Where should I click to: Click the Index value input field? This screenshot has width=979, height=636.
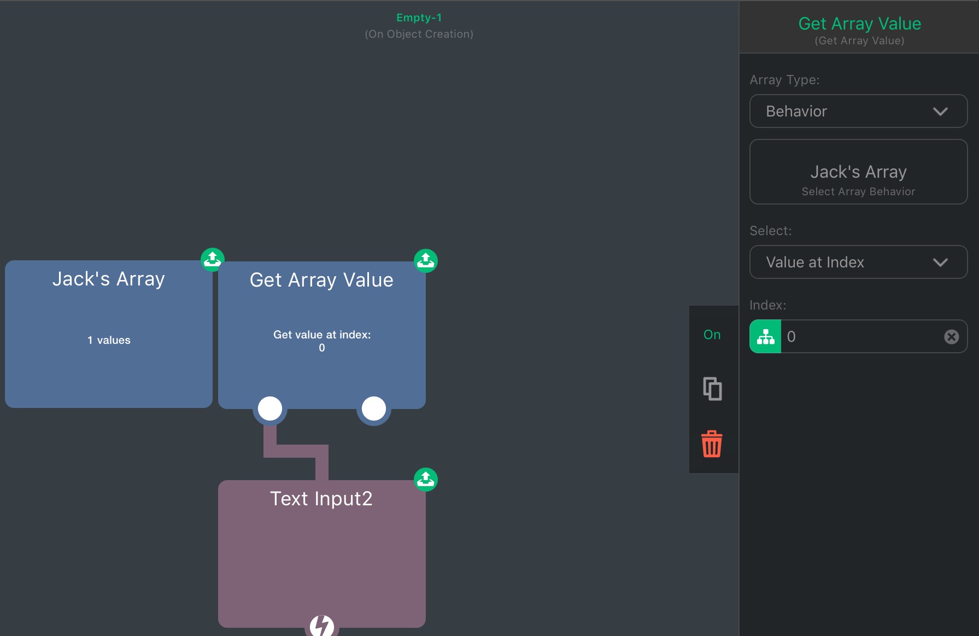[x=861, y=337]
